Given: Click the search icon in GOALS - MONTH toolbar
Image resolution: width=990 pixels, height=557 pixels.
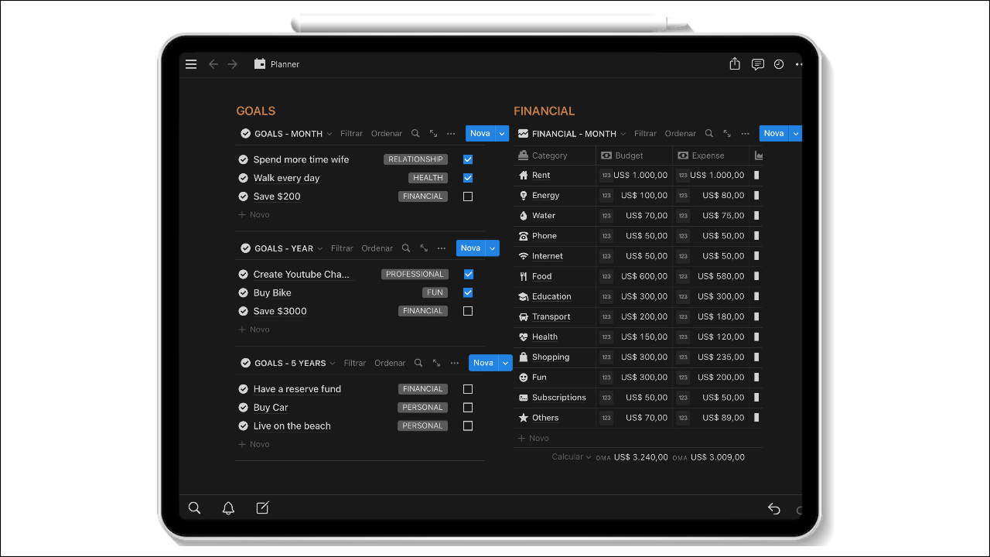Looking at the screenshot, I should point(415,133).
